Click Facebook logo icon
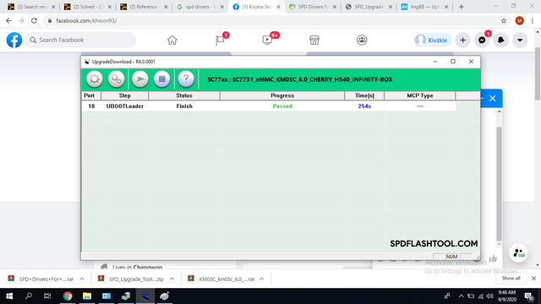The image size is (541, 304). pos(14,40)
